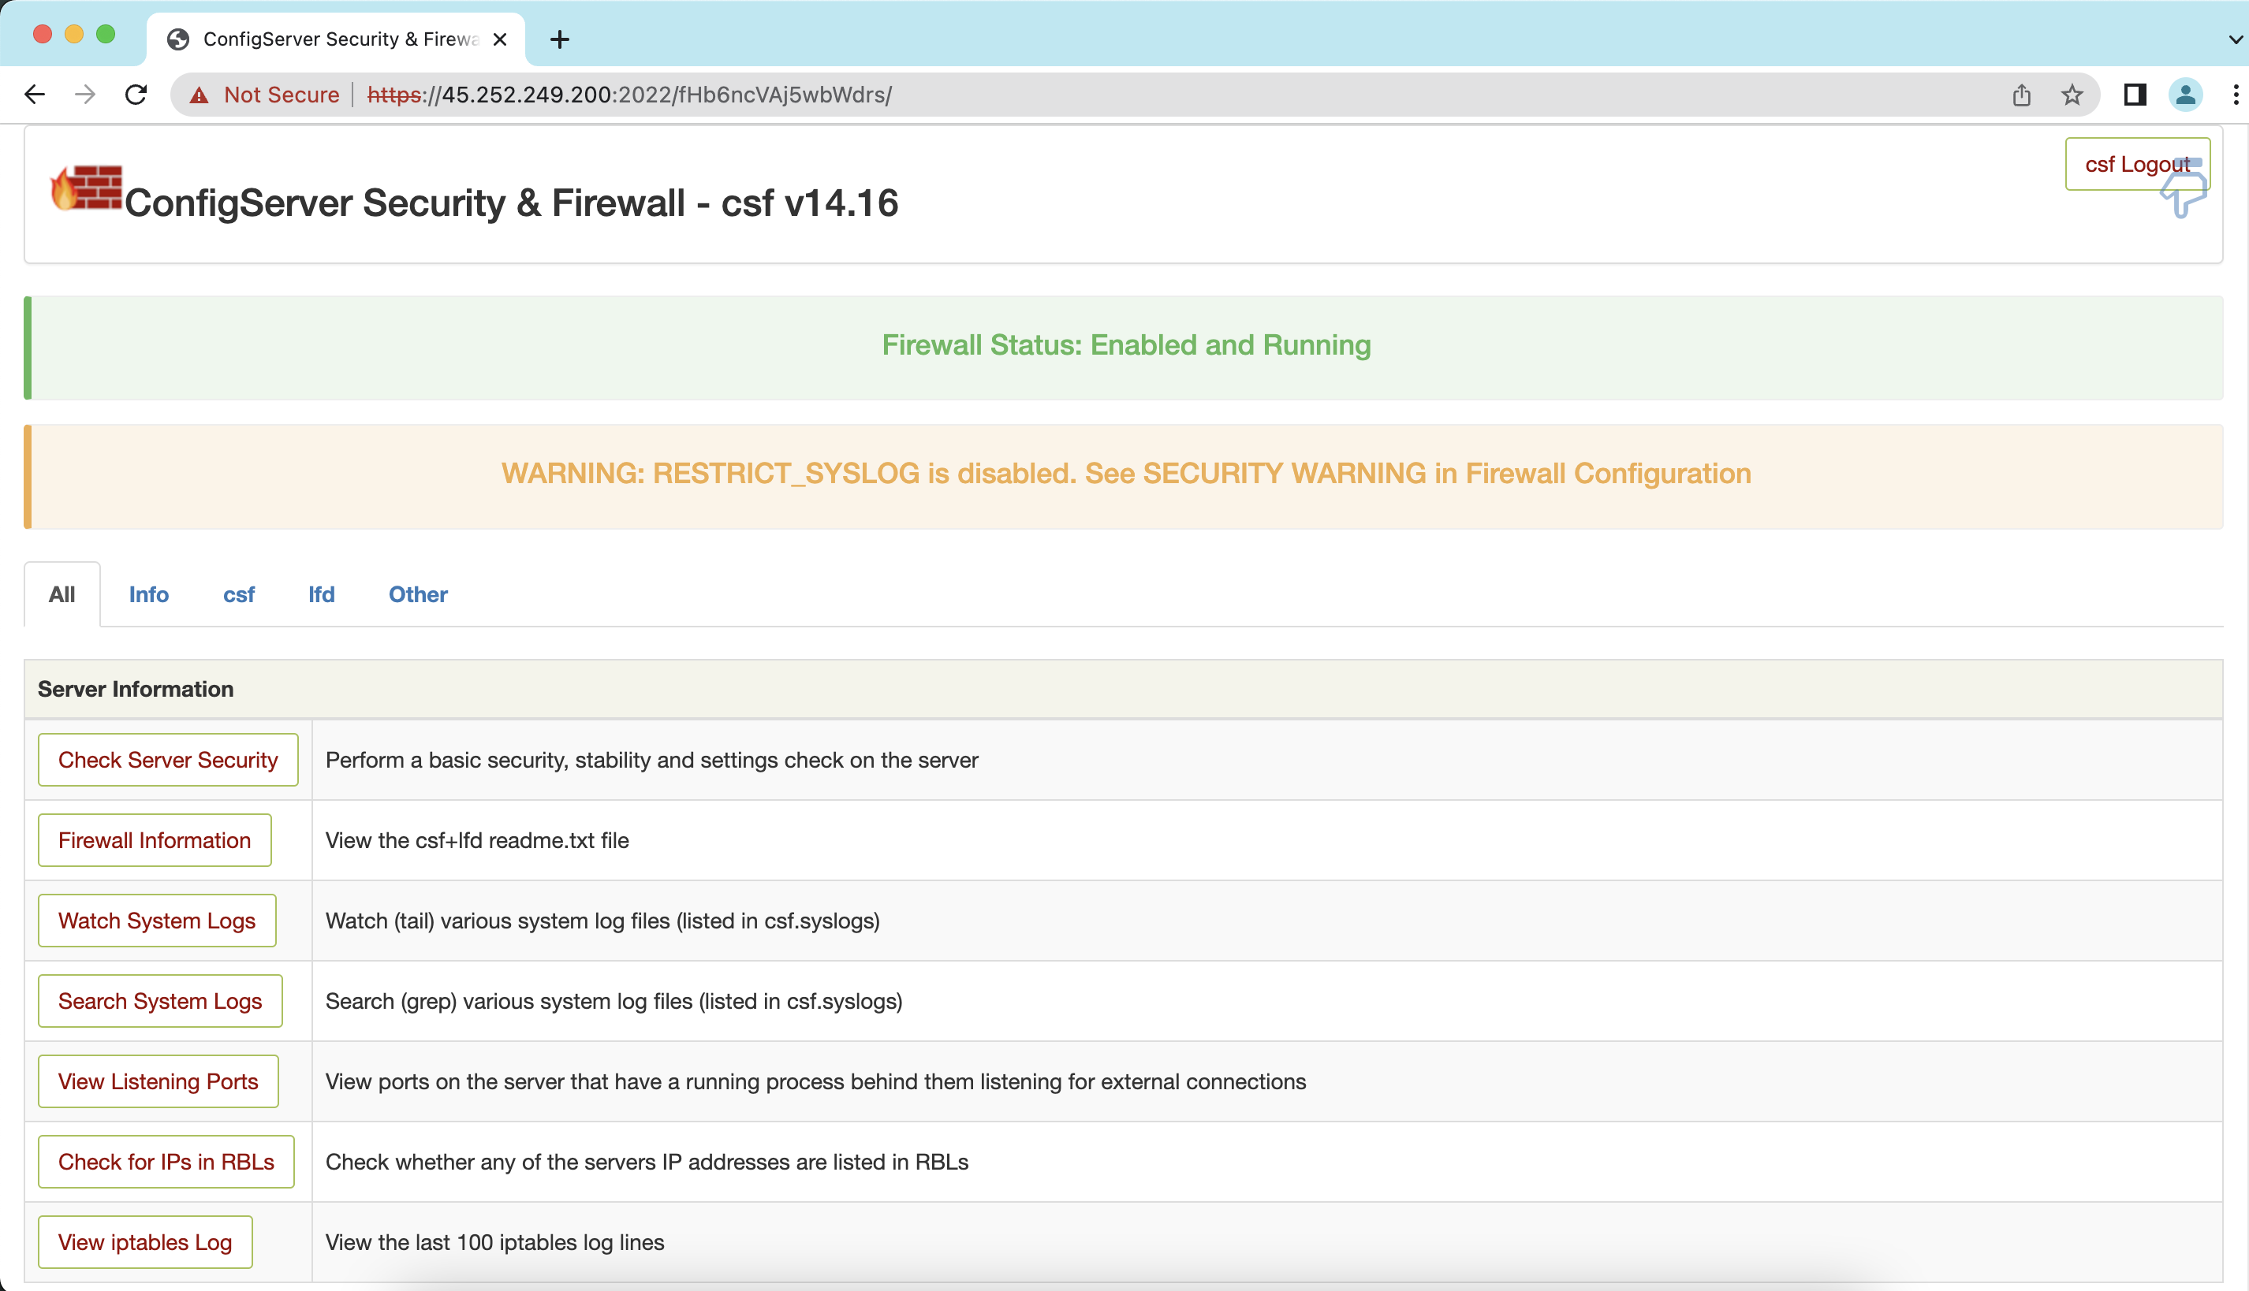Click the 'Watch (tail) various system log files' text

(x=602, y=921)
